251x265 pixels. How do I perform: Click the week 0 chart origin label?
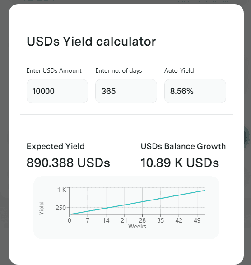point(70,220)
